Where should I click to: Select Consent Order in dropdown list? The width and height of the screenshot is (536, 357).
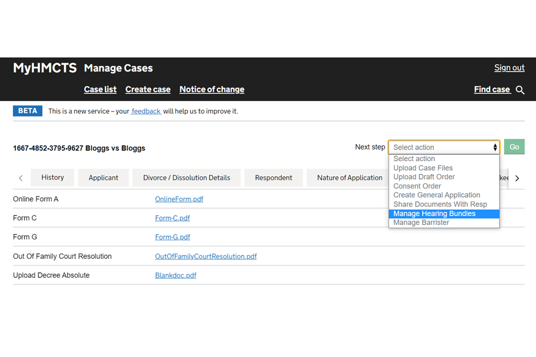pos(417,186)
